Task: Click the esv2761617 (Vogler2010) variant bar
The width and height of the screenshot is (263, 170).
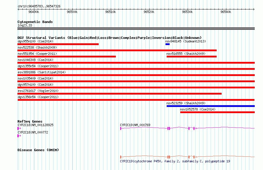Action: click(x=120, y=94)
